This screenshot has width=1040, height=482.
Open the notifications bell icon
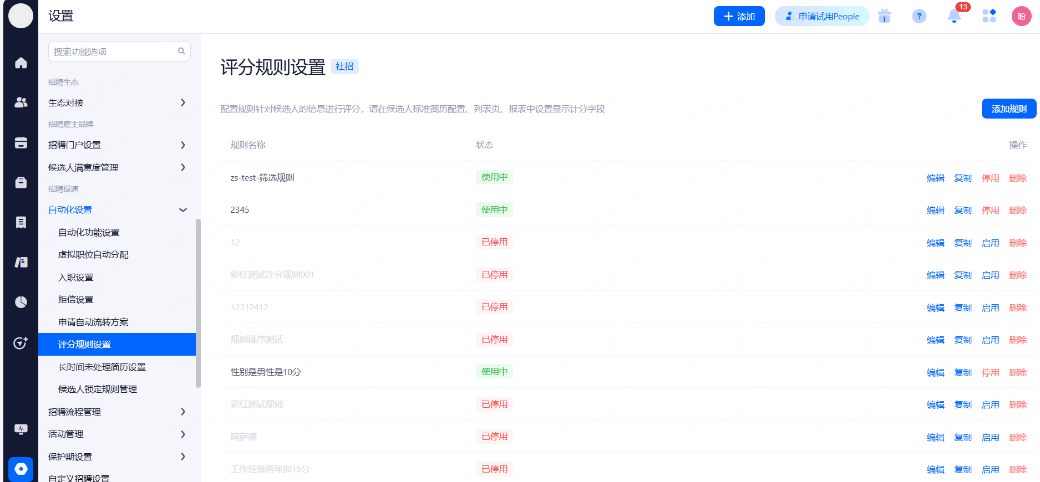[954, 16]
